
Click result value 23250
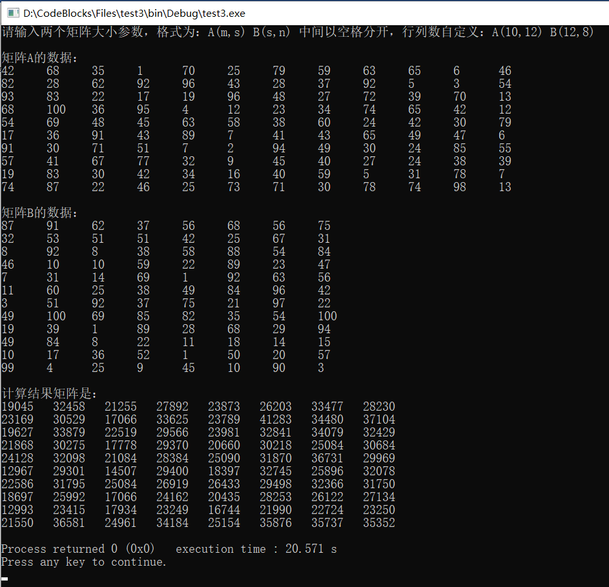point(378,510)
